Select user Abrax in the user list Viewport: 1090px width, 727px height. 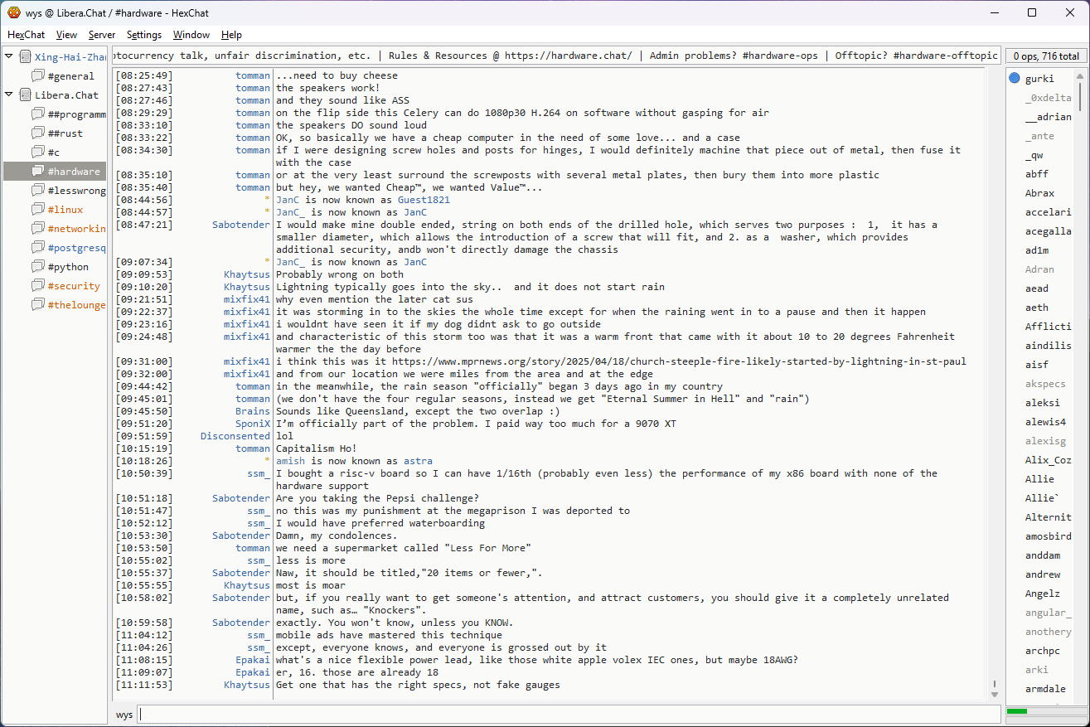tap(1039, 193)
